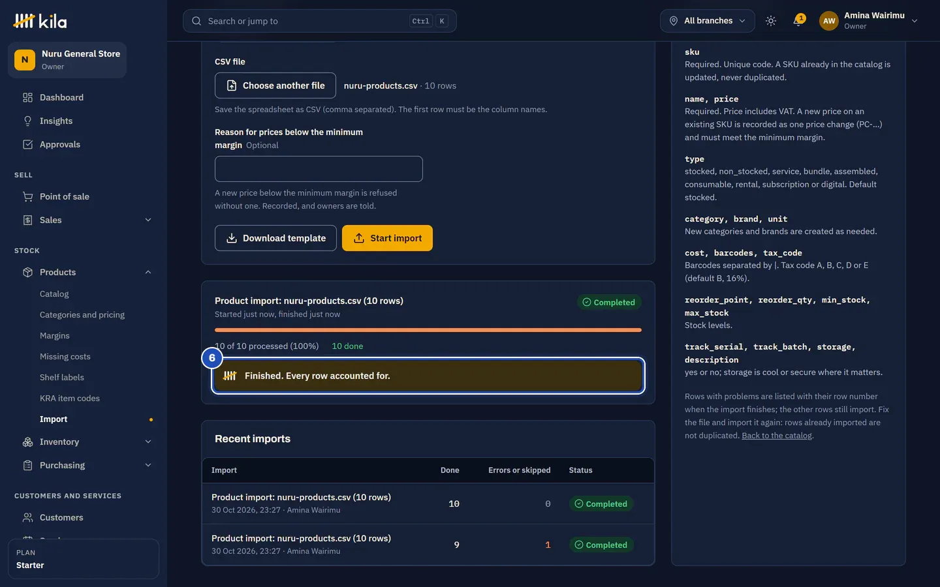Open the Missing costs page
The height and width of the screenshot is (587, 940).
[65, 357]
